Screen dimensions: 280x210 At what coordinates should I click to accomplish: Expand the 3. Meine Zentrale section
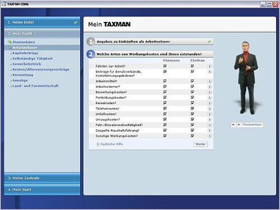[x=42, y=178]
